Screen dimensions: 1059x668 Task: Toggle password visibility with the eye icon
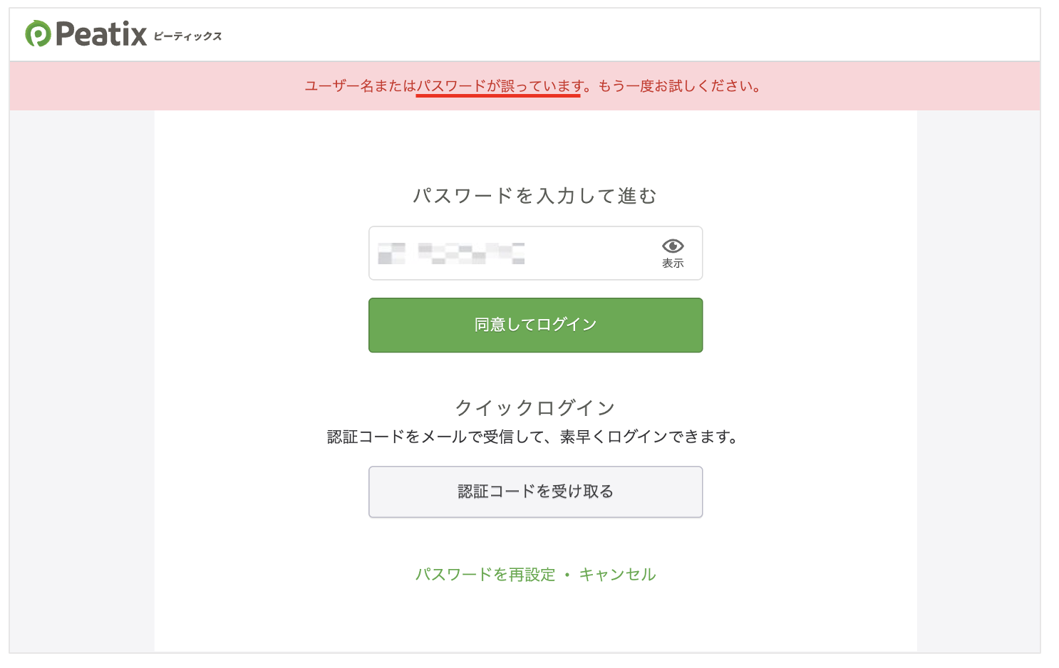(672, 246)
